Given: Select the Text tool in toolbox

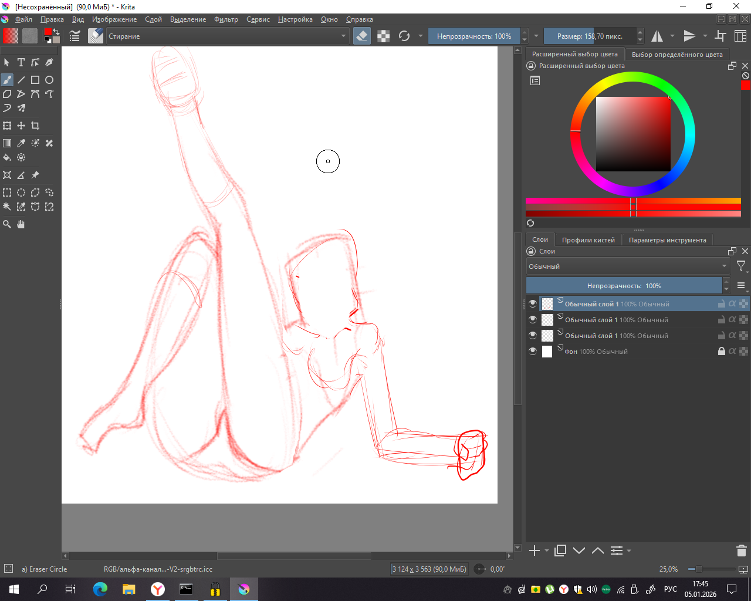Looking at the screenshot, I should pos(21,62).
